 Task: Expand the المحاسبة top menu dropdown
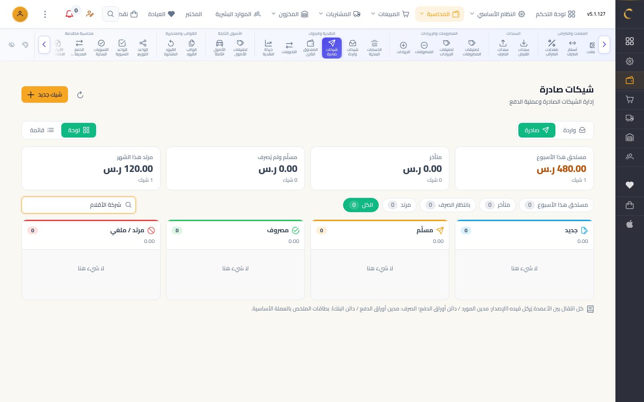click(x=440, y=14)
